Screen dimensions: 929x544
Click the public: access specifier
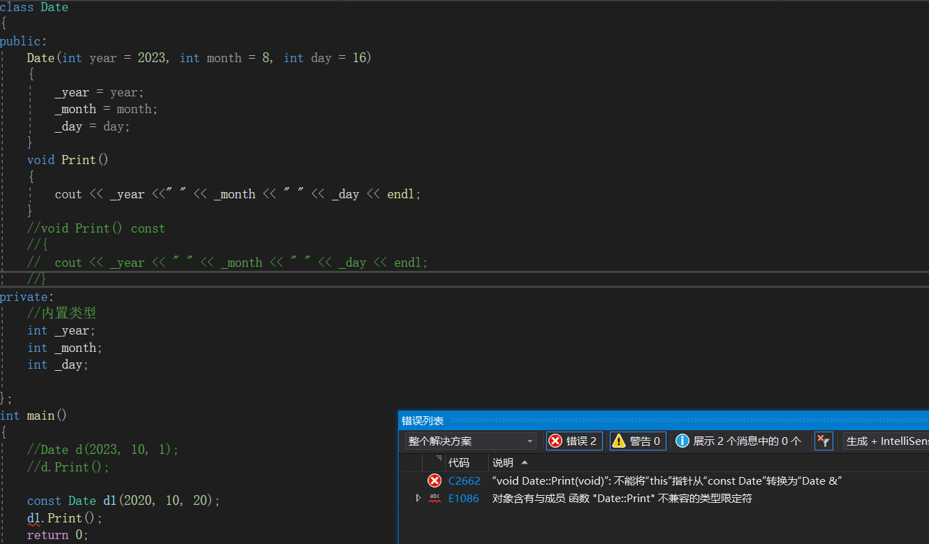click(x=24, y=41)
